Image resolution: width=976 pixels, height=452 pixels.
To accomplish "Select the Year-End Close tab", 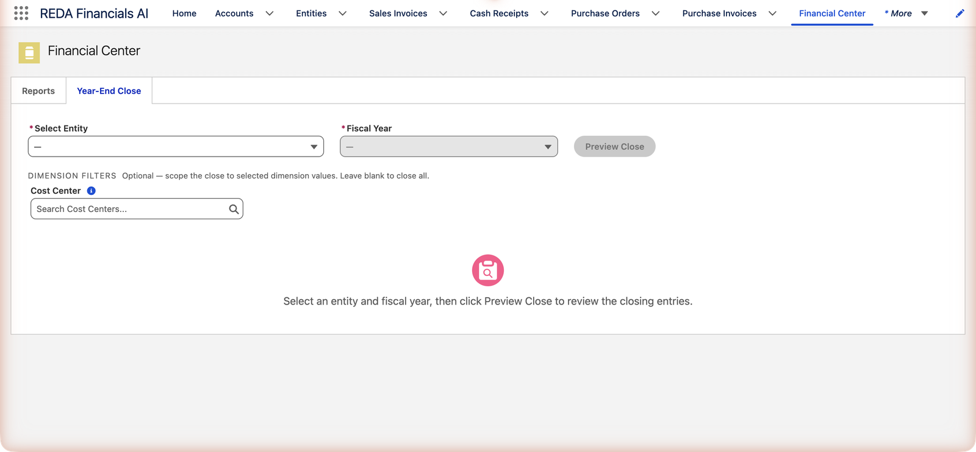I will [x=109, y=91].
